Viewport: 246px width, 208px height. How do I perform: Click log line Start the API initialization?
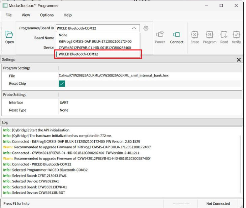[x=36, y=130]
